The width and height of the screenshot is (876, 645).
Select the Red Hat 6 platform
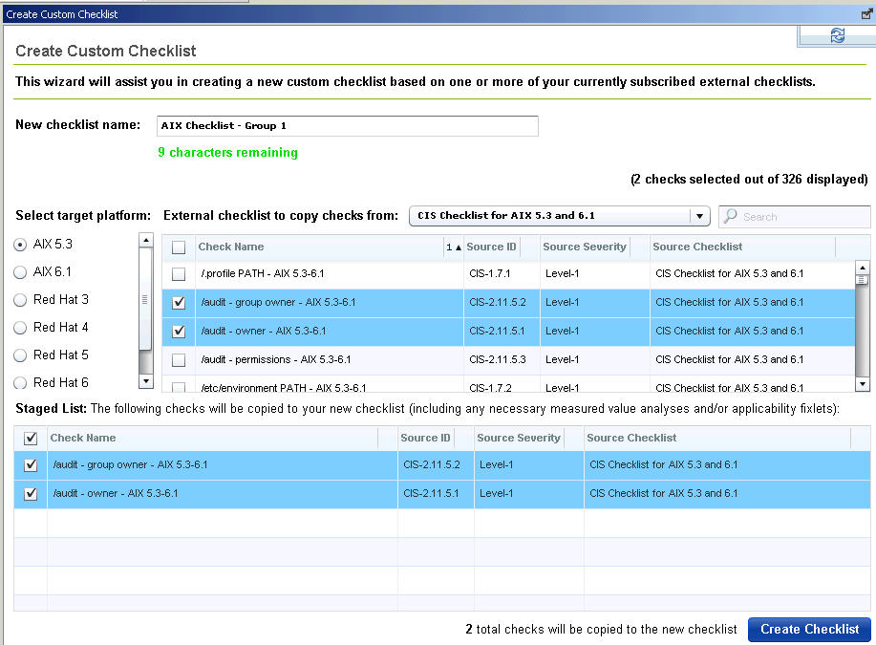[x=20, y=383]
